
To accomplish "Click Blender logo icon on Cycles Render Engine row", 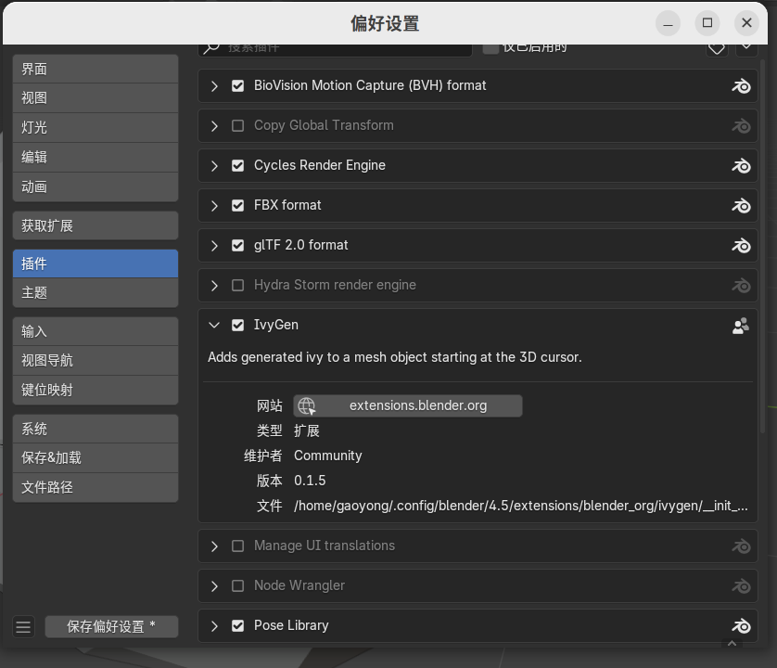I will (x=741, y=166).
